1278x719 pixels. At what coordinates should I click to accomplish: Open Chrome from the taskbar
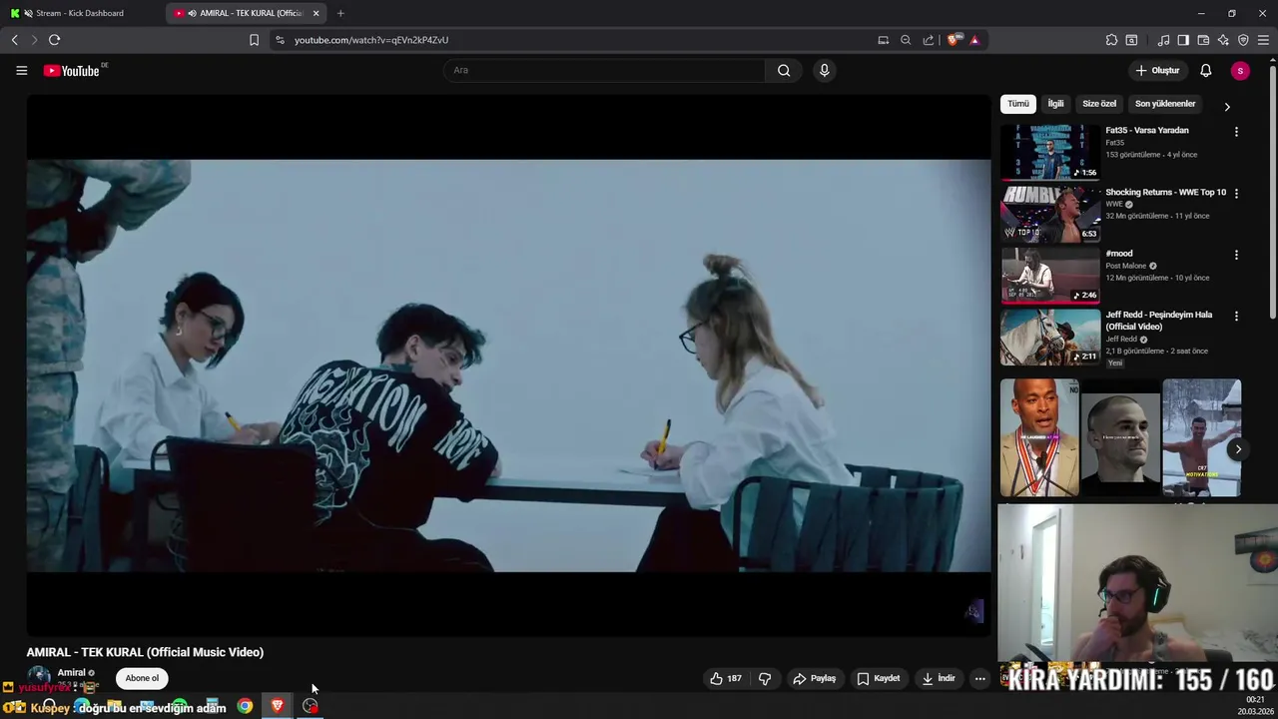pyautogui.click(x=245, y=706)
